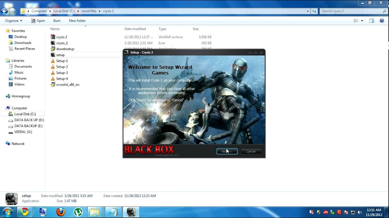Go back with the Explorer back arrow
Screen dimensions: 389x218
pos(4,11)
